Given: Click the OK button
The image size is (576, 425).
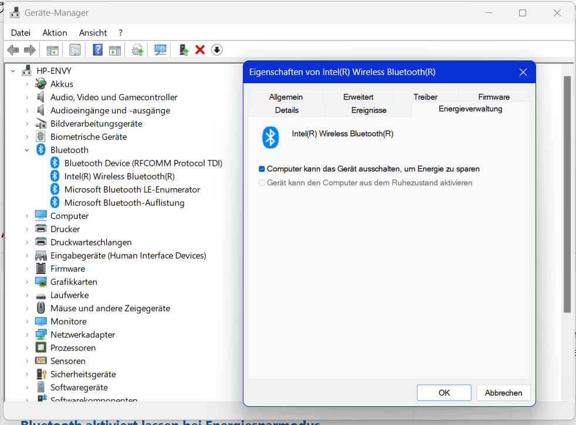Looking at the screenshot, I should 444,393.
